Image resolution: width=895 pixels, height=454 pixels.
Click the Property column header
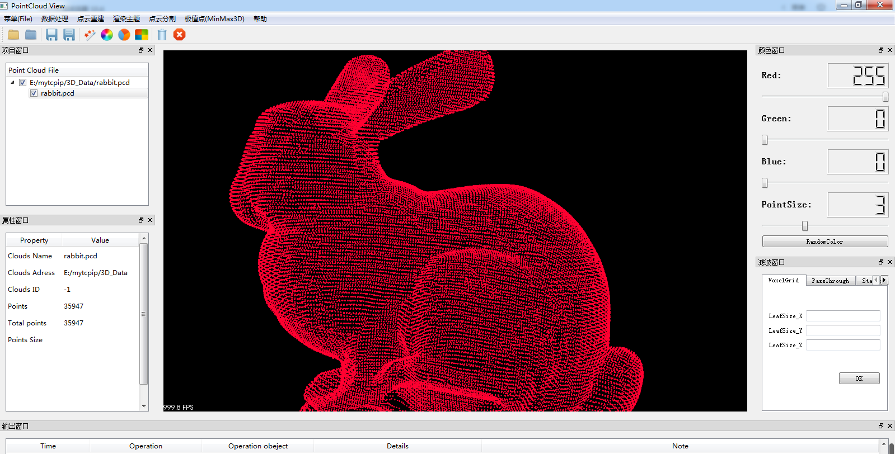point(34,240)
